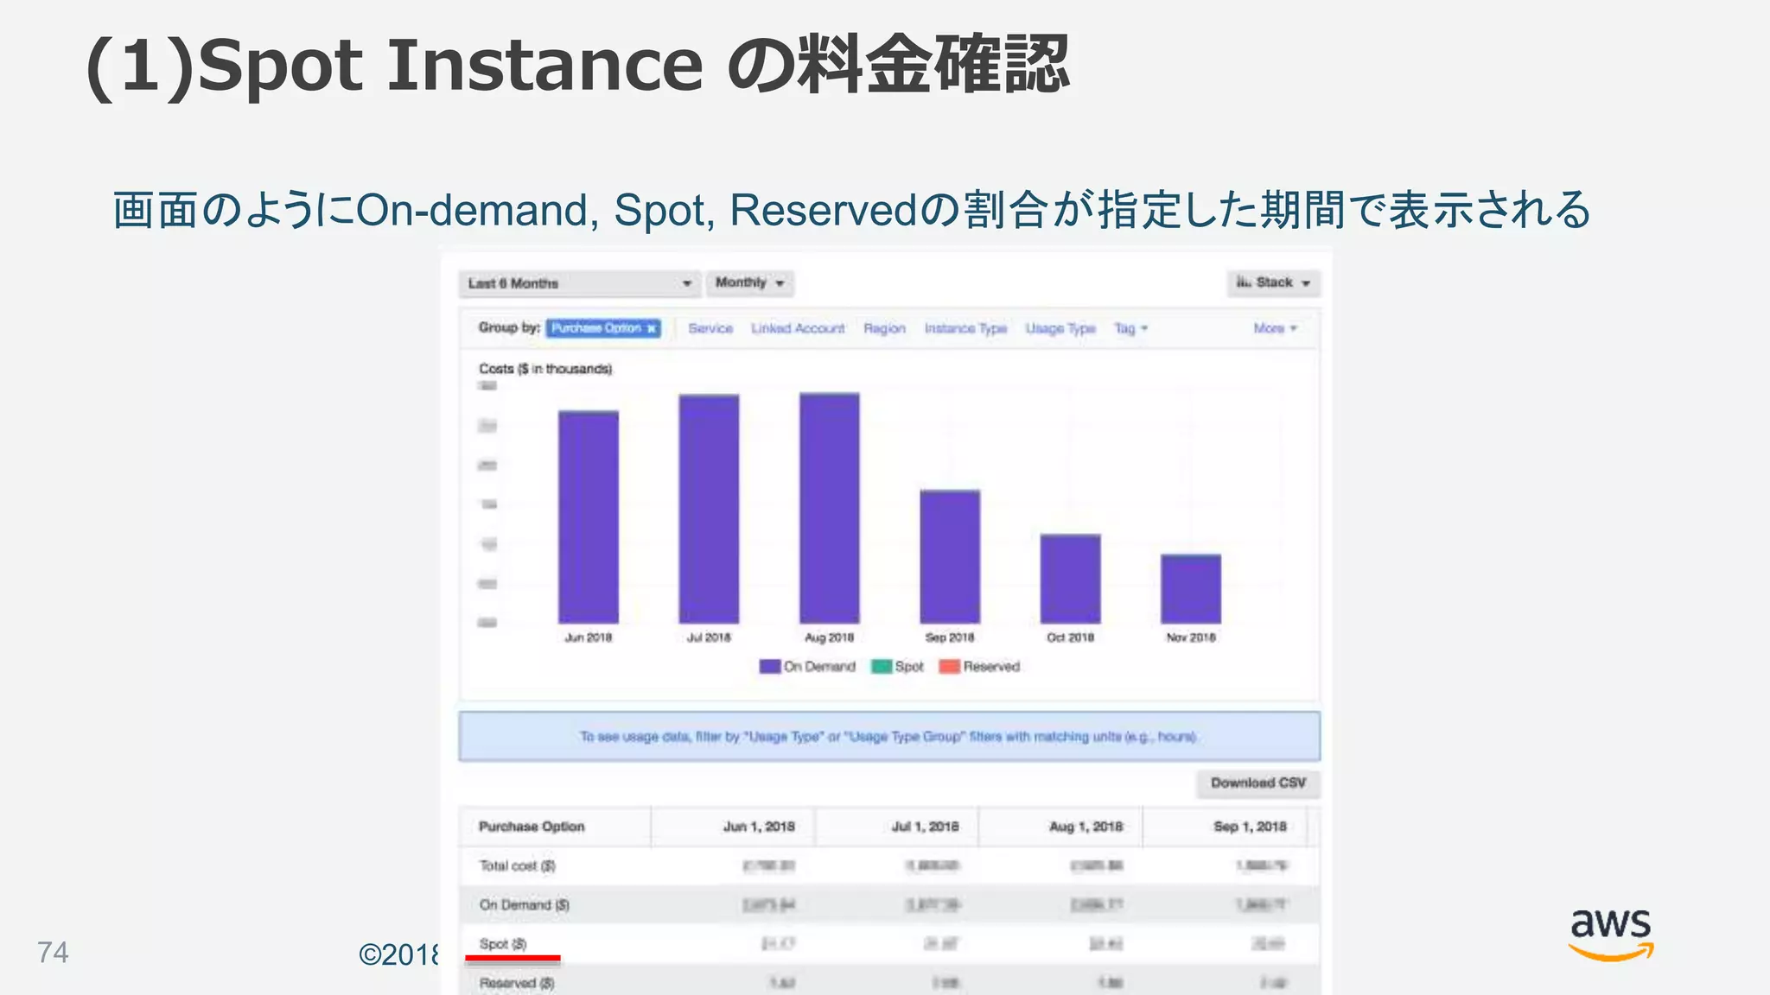The image size is (1770, 995).
Task: Click the Jul 1, 2018 column header
Action: click(x=897, y=827)
